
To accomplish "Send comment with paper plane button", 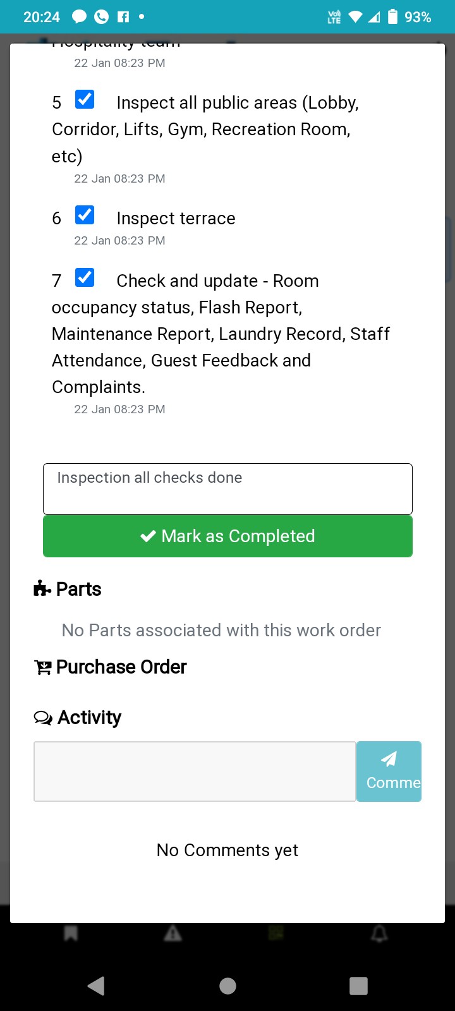I will [x=389, y=771].
